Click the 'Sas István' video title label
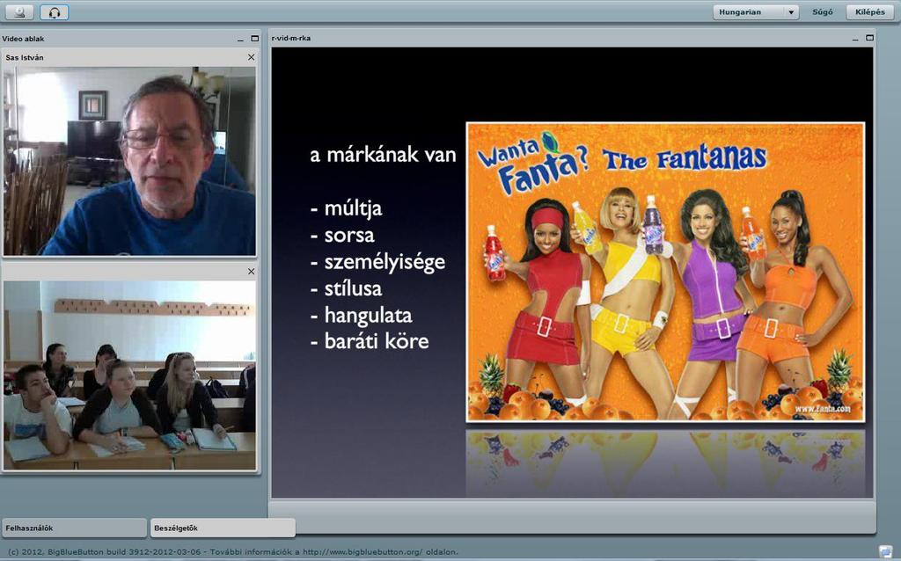This screenshot has width=901, height=561. (x=25, y=57)
